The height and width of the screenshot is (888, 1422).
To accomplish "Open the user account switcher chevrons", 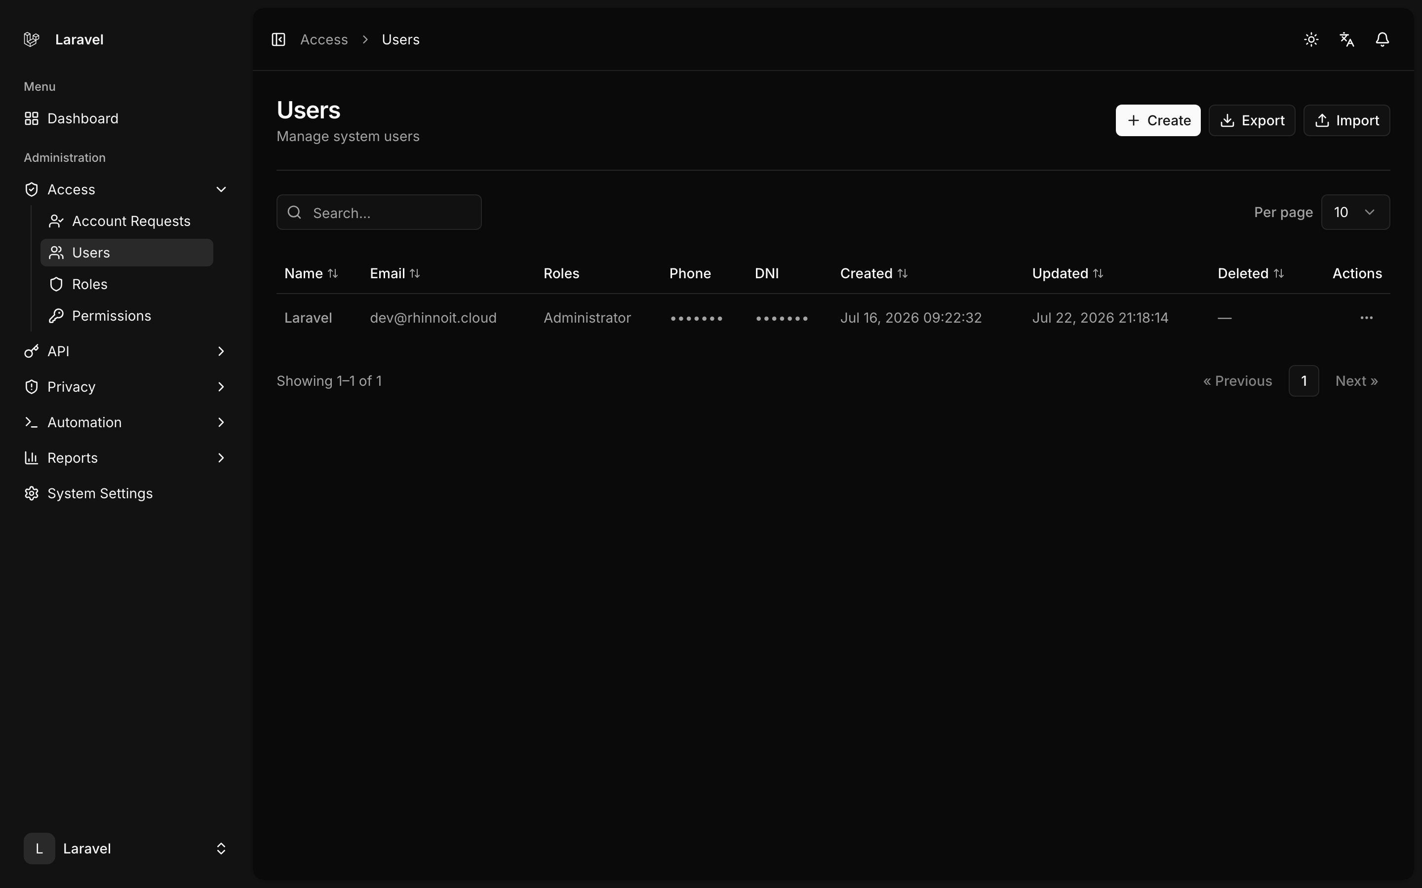I will click(x=221, y=848).
